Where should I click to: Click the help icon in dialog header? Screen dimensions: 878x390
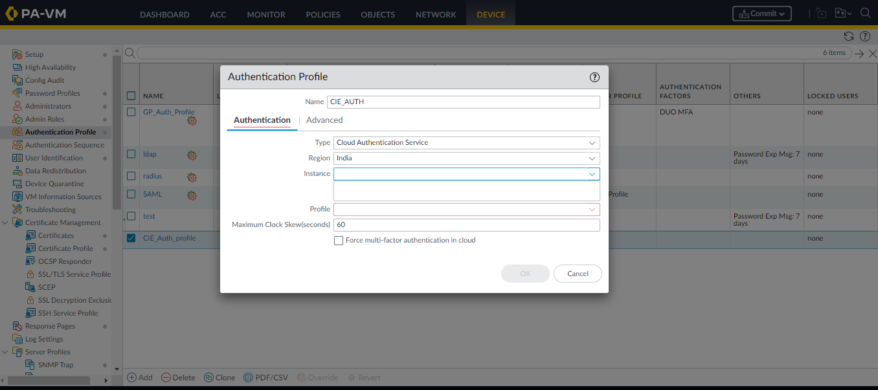594,77
